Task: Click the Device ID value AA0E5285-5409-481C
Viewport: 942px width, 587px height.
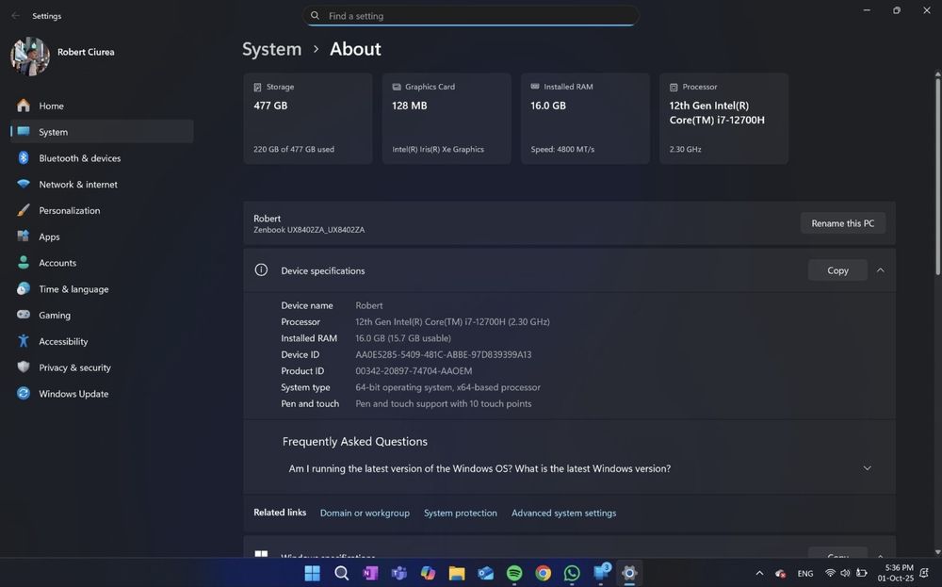Action: coord(444,354)
